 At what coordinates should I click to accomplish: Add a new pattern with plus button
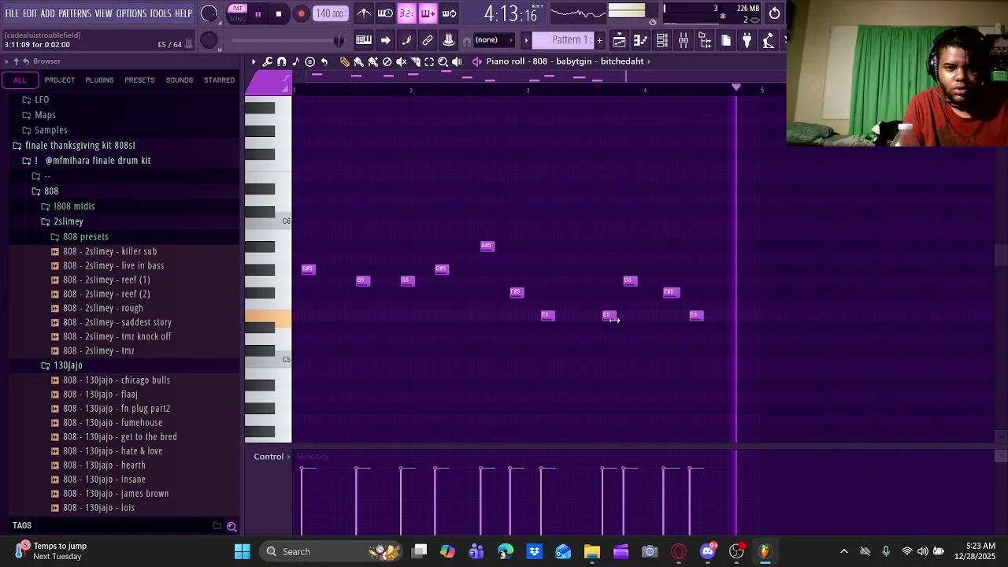point(599,40)
